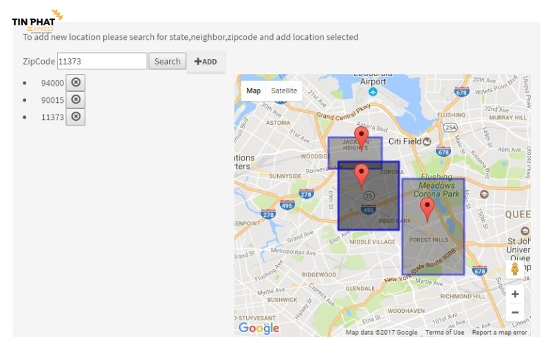The width and height of the screenshot is (550, 343).
Task: Open the Terms of Use link
Action: (444, 332)
